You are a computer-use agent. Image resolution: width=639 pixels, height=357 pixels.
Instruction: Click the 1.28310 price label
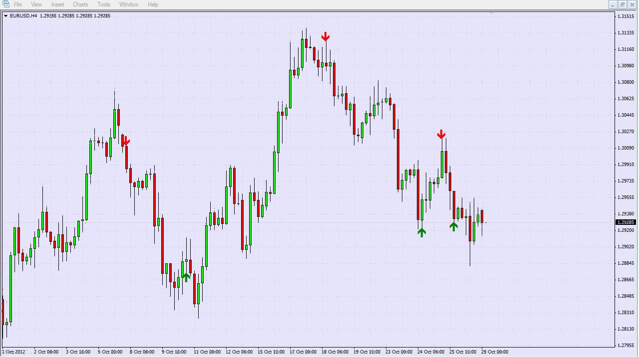click(626, 313)
